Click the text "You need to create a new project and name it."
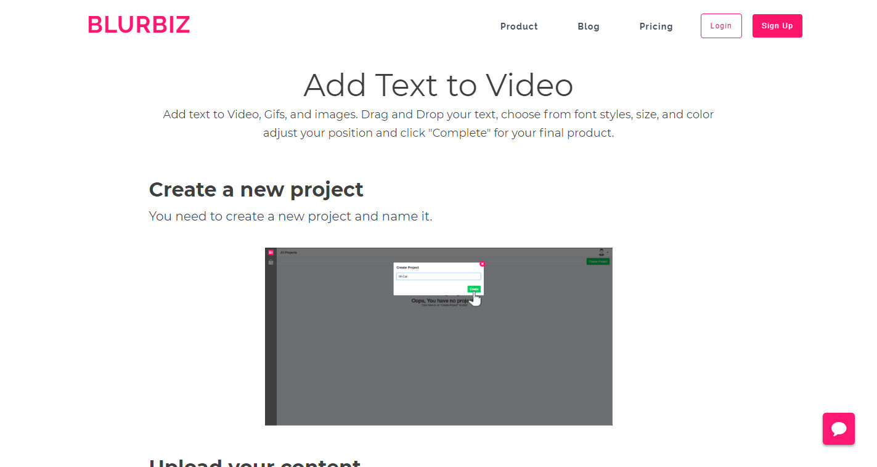The width and height of the screenshot is (877, 467). tap(291, 216)
